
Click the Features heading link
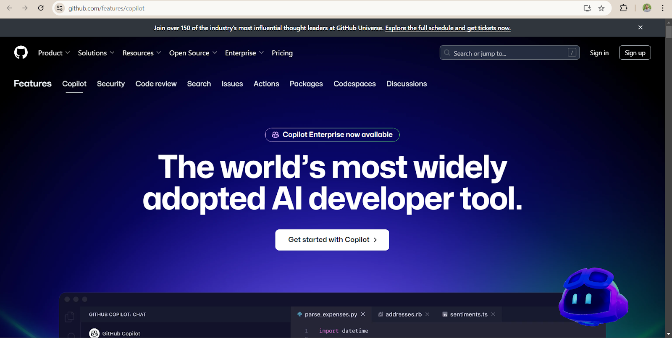click(x=33, y=84)
